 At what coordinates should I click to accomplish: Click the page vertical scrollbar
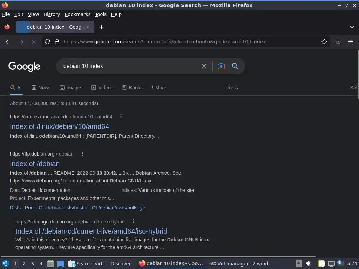(x=358, y=74)
